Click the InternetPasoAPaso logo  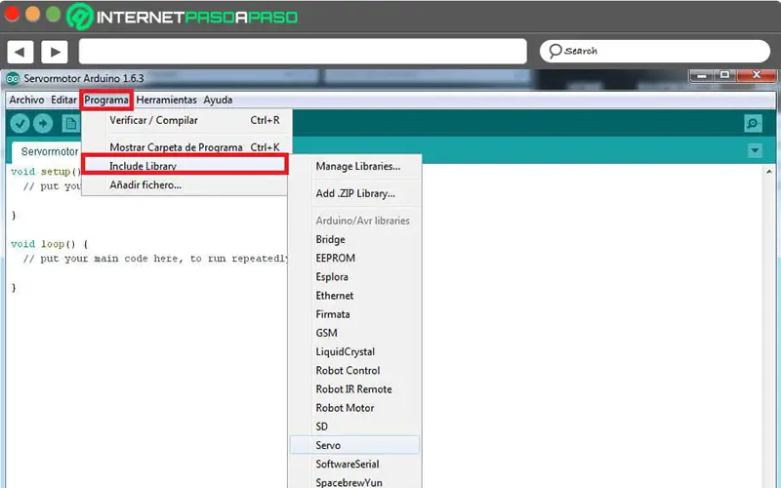coord(183,17)
